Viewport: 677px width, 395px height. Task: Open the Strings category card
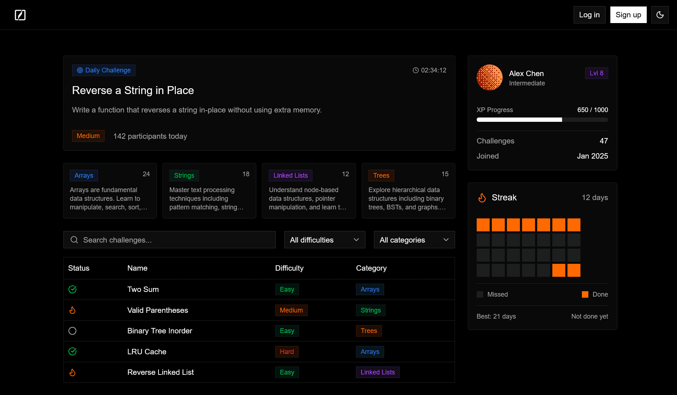[x=209, y=191]
